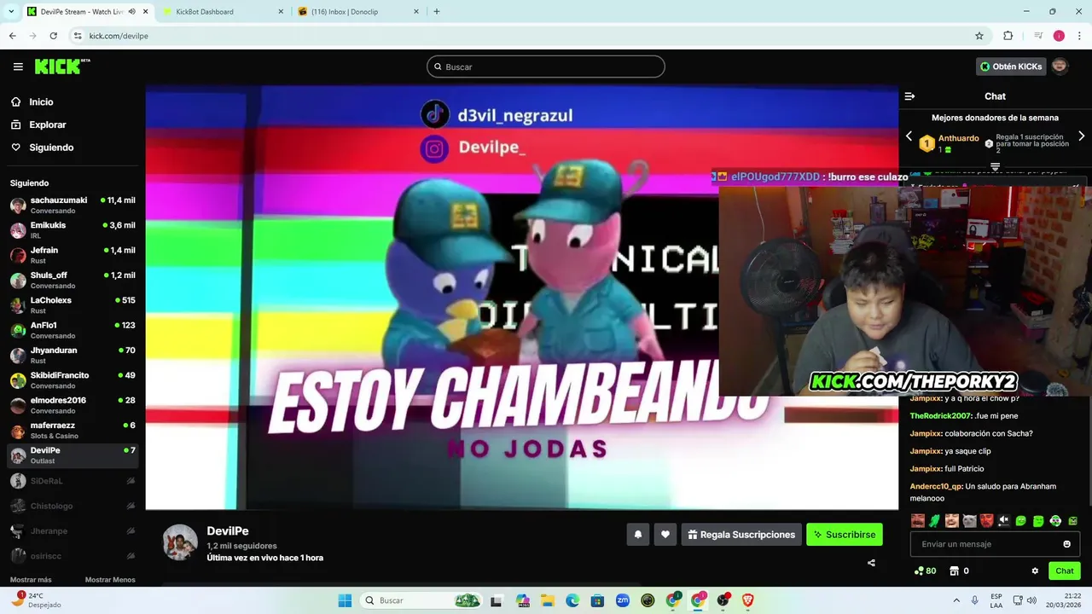Open AnFlo1 channel in following list
Screen dimensions: 1092x614
73,330
